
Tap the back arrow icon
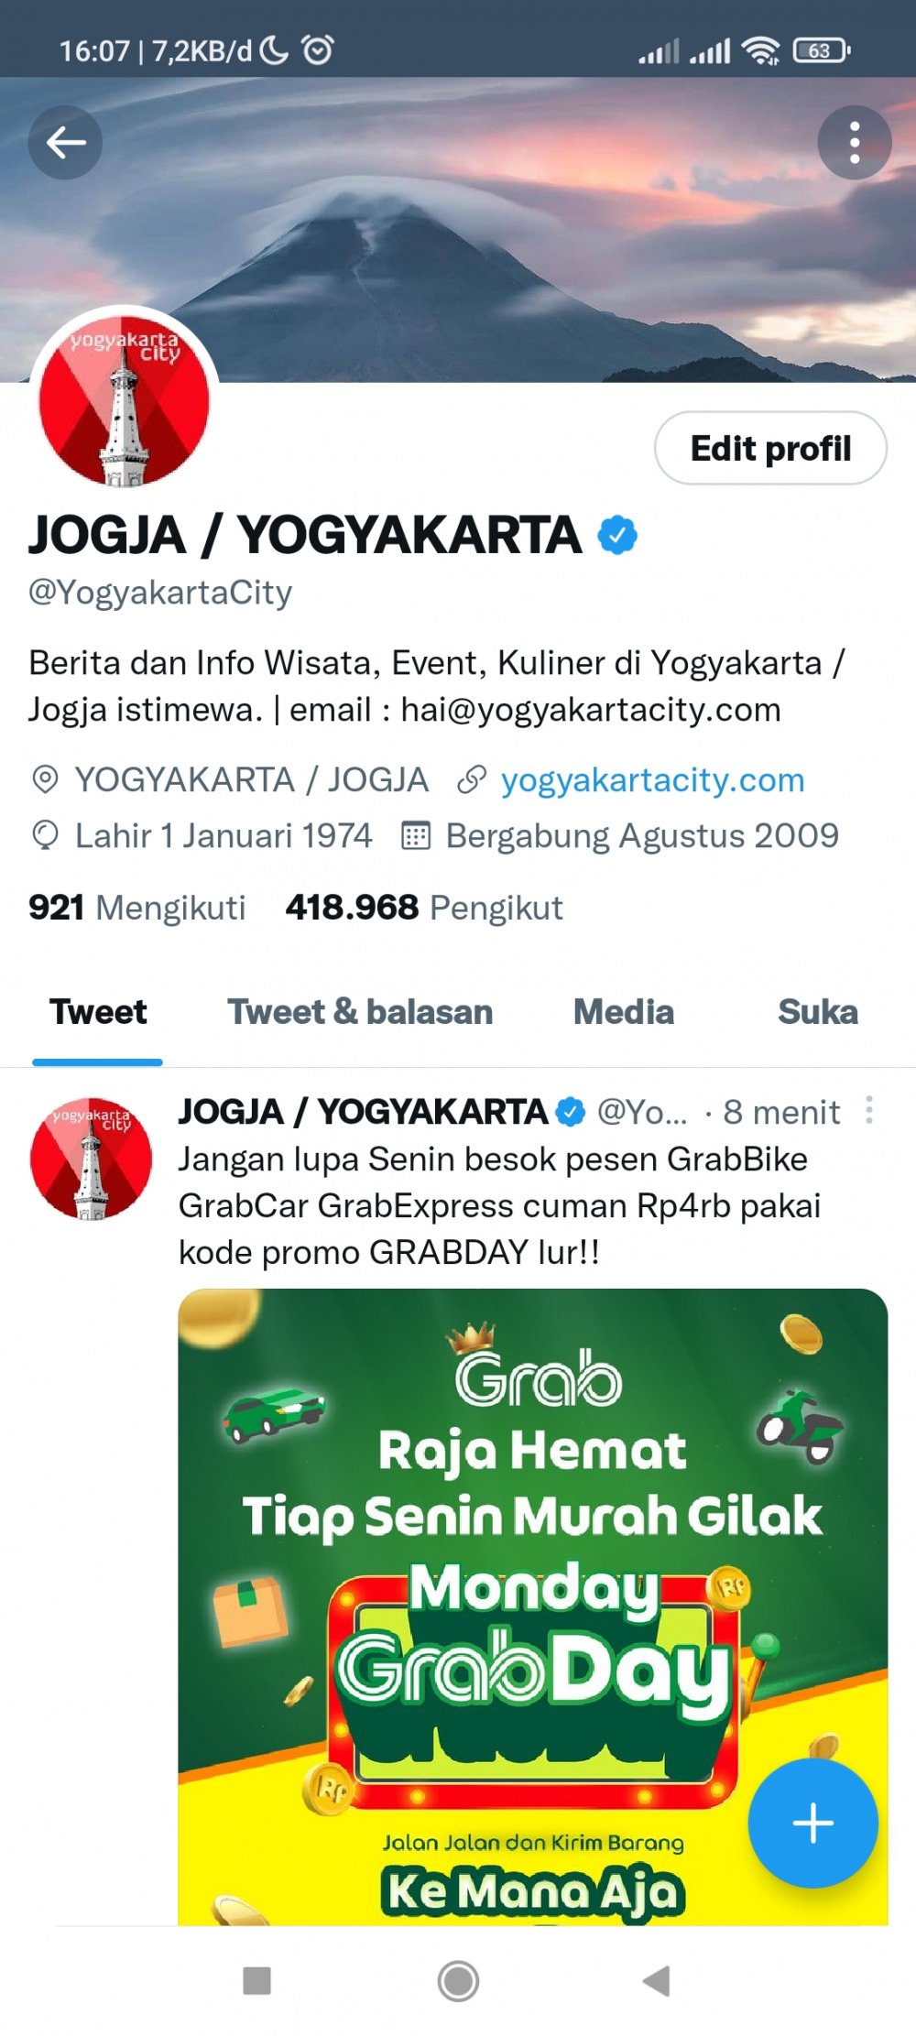click(65, 142)
